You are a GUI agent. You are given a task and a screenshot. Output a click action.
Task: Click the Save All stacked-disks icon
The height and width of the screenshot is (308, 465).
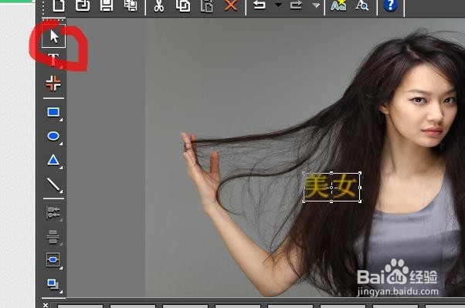point(131,5)
